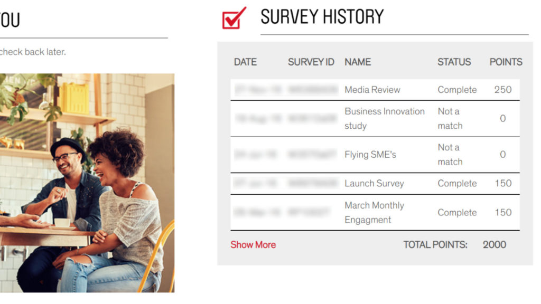
Task: Click the DATE column header
Action: pyautogui.click(x=245, y=62)
